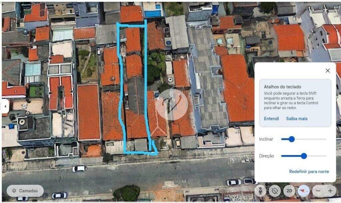Switch the map to 2D view
The width and height of the screenshot is (341, 203).
pyautogui.click(x=289, y=191)
